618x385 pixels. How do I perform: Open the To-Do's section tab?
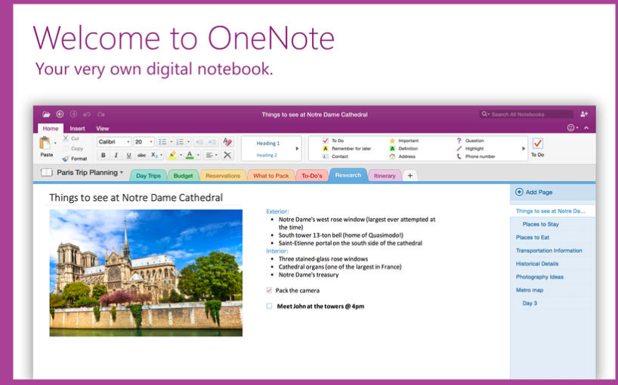click(x=312, y=176)
